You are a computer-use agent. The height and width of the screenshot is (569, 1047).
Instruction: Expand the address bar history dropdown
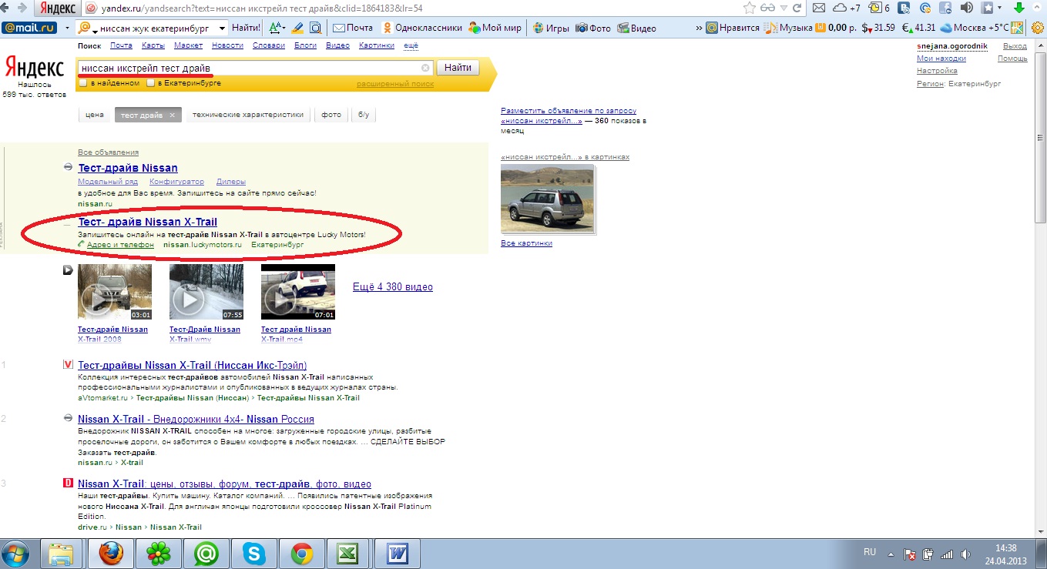tap(785, 8)
